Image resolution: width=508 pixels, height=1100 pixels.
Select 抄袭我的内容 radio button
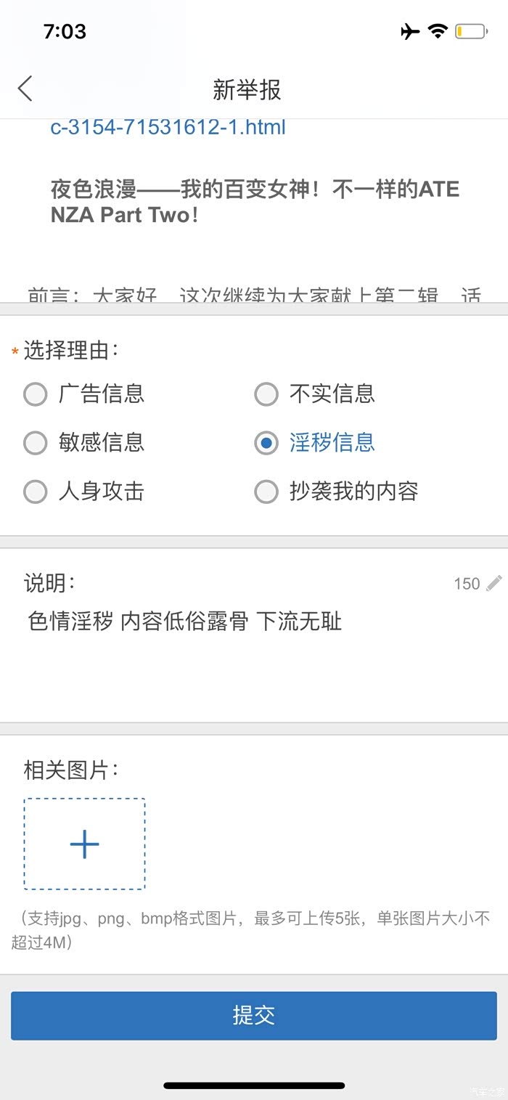point(266,492)
